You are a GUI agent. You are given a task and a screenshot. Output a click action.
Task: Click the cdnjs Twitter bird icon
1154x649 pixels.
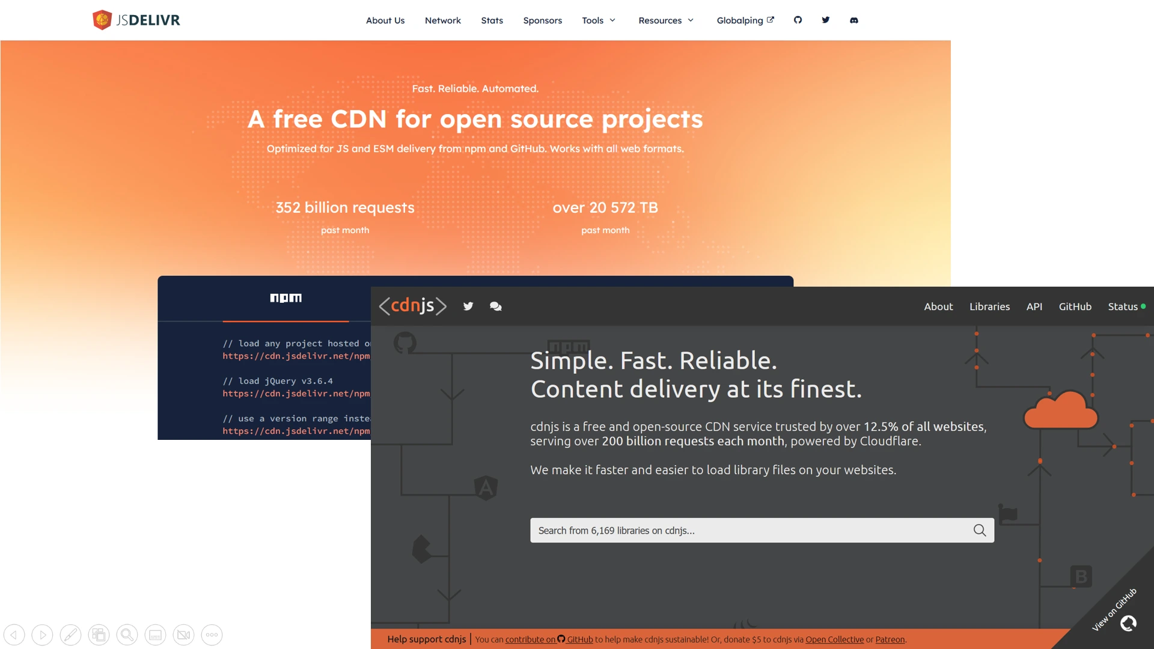468,306
